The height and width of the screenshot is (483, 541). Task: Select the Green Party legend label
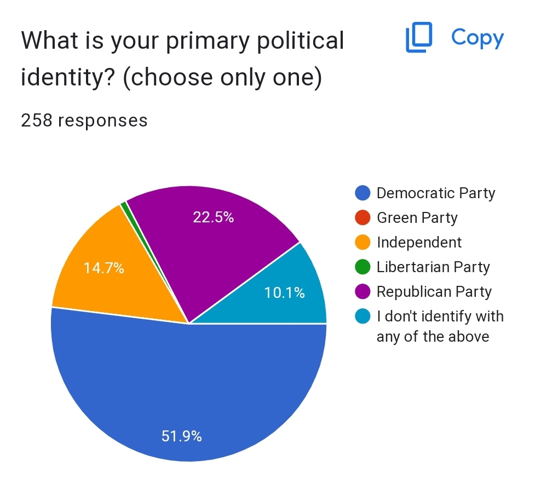417,218
